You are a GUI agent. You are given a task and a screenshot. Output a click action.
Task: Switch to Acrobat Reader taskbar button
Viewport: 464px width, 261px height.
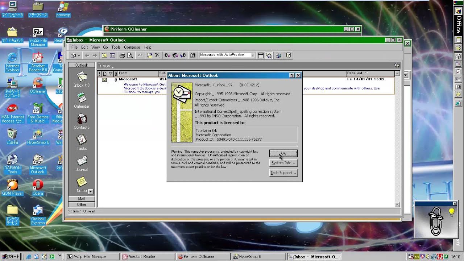click(x=148, y=256)
